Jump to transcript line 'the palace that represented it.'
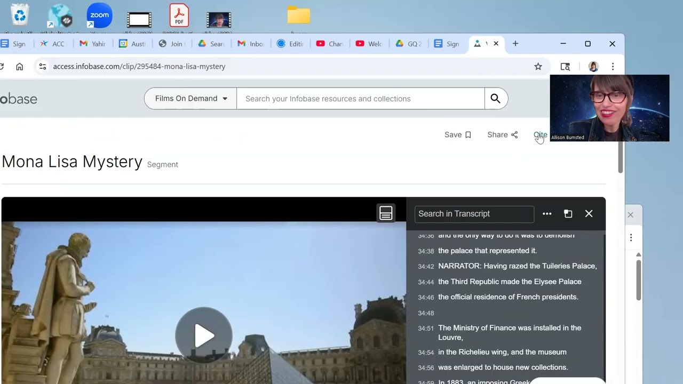This screenshot has height=384, width=683. 487,251
